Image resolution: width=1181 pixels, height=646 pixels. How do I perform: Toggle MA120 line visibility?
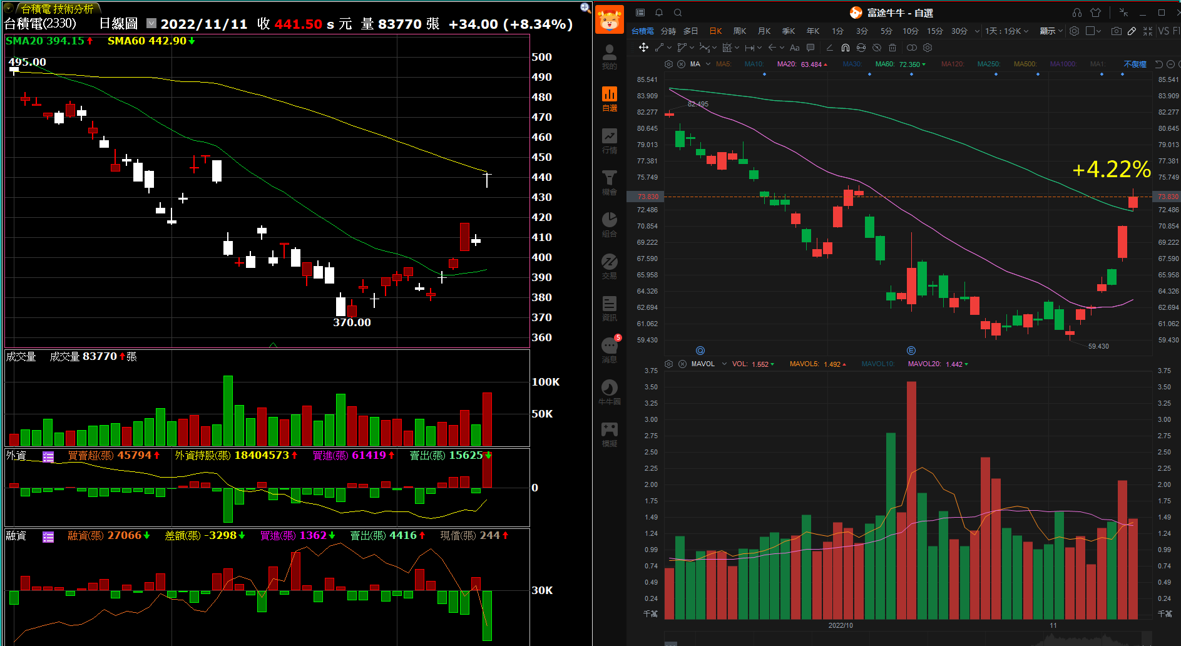[953, 64]
